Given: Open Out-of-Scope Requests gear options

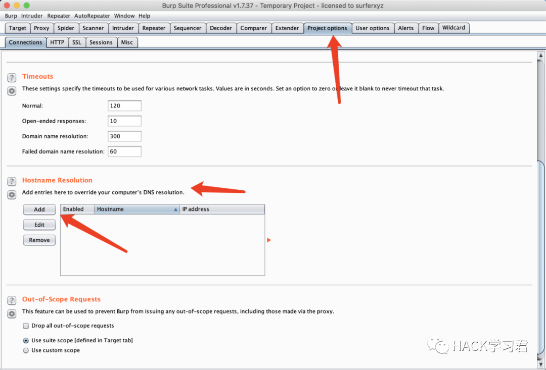Looking at the screenshot, I should point(12,313).
